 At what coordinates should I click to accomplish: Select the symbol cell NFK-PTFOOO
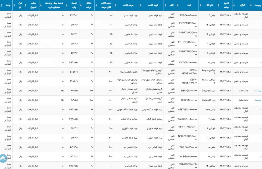click(188, 128)
